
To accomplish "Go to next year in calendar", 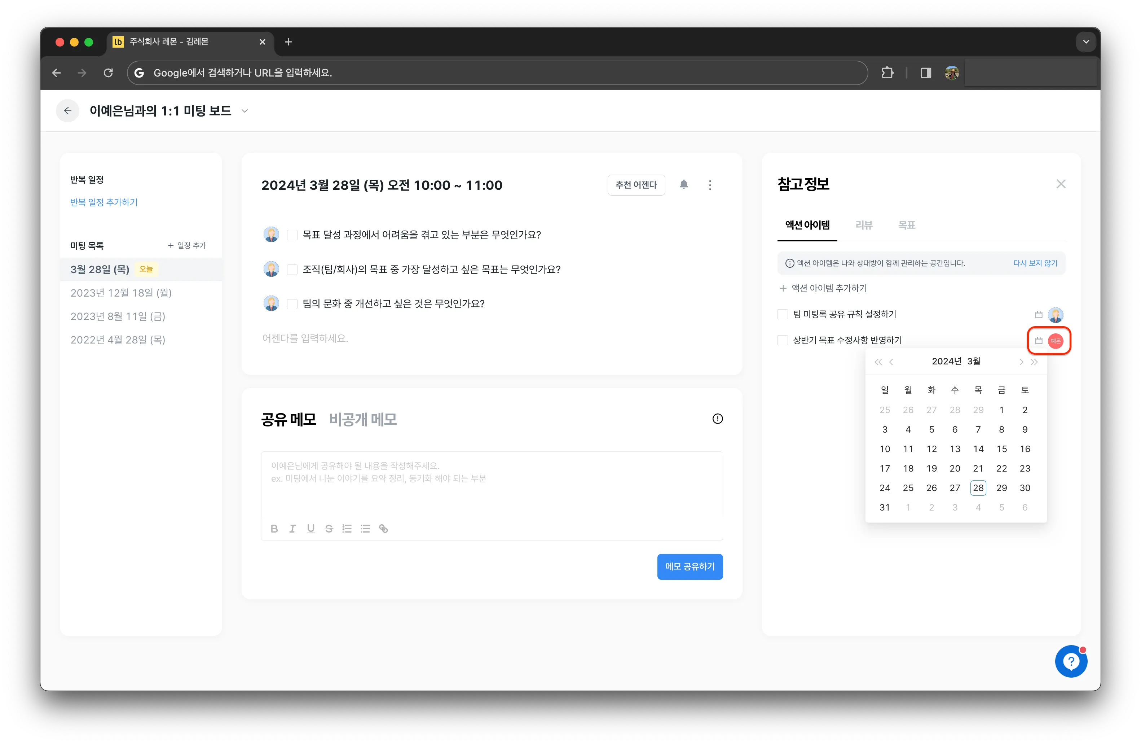I will (1034, 362).
